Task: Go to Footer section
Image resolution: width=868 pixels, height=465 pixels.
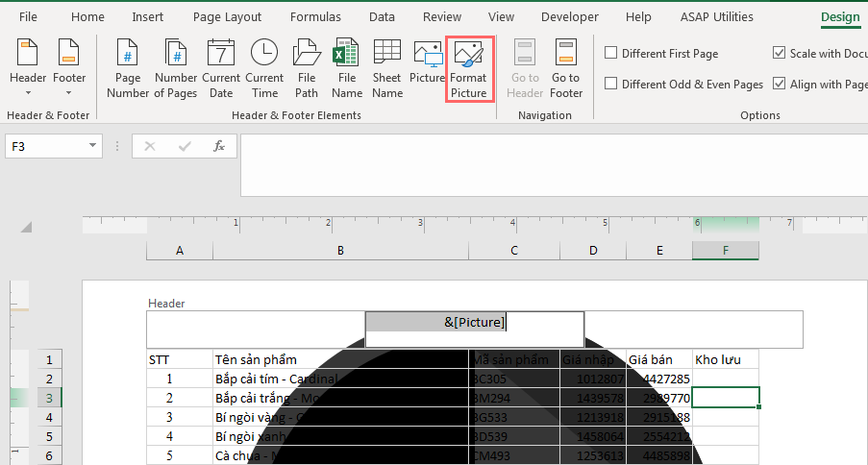Action: 566,68
